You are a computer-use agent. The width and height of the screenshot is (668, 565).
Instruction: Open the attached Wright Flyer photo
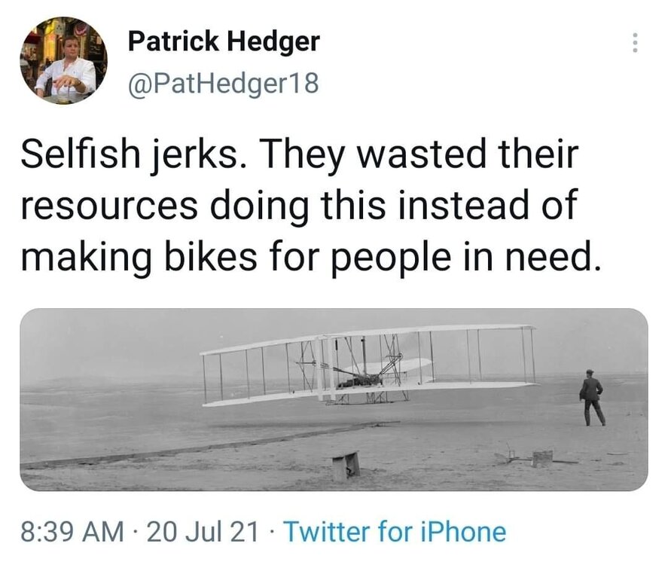pos(334,400)
